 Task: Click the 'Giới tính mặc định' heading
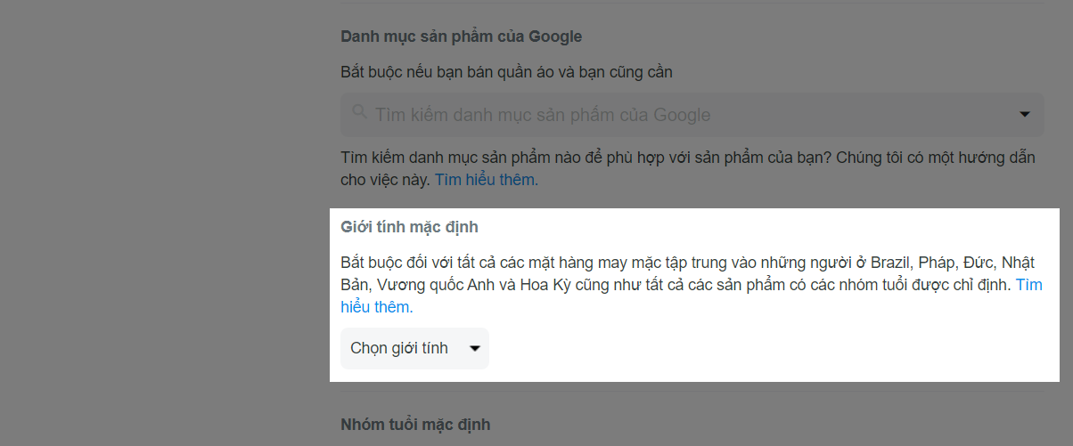(x=409, y=227)
